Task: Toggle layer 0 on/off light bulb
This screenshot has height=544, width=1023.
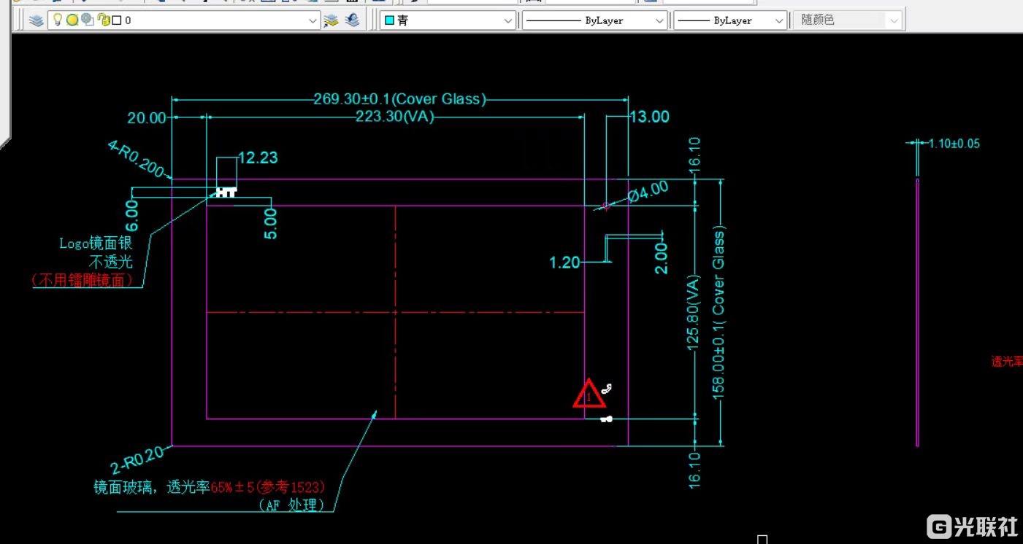Action: (x=58, y=20)
